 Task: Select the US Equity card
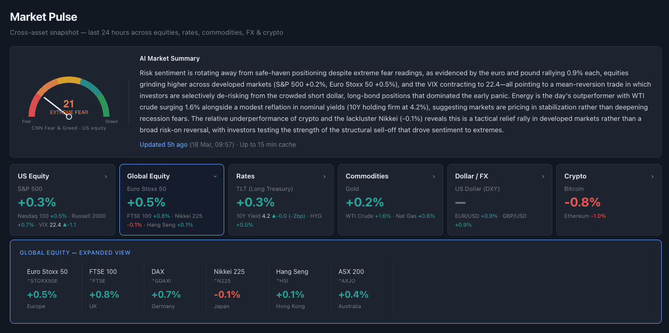[62, 200]
